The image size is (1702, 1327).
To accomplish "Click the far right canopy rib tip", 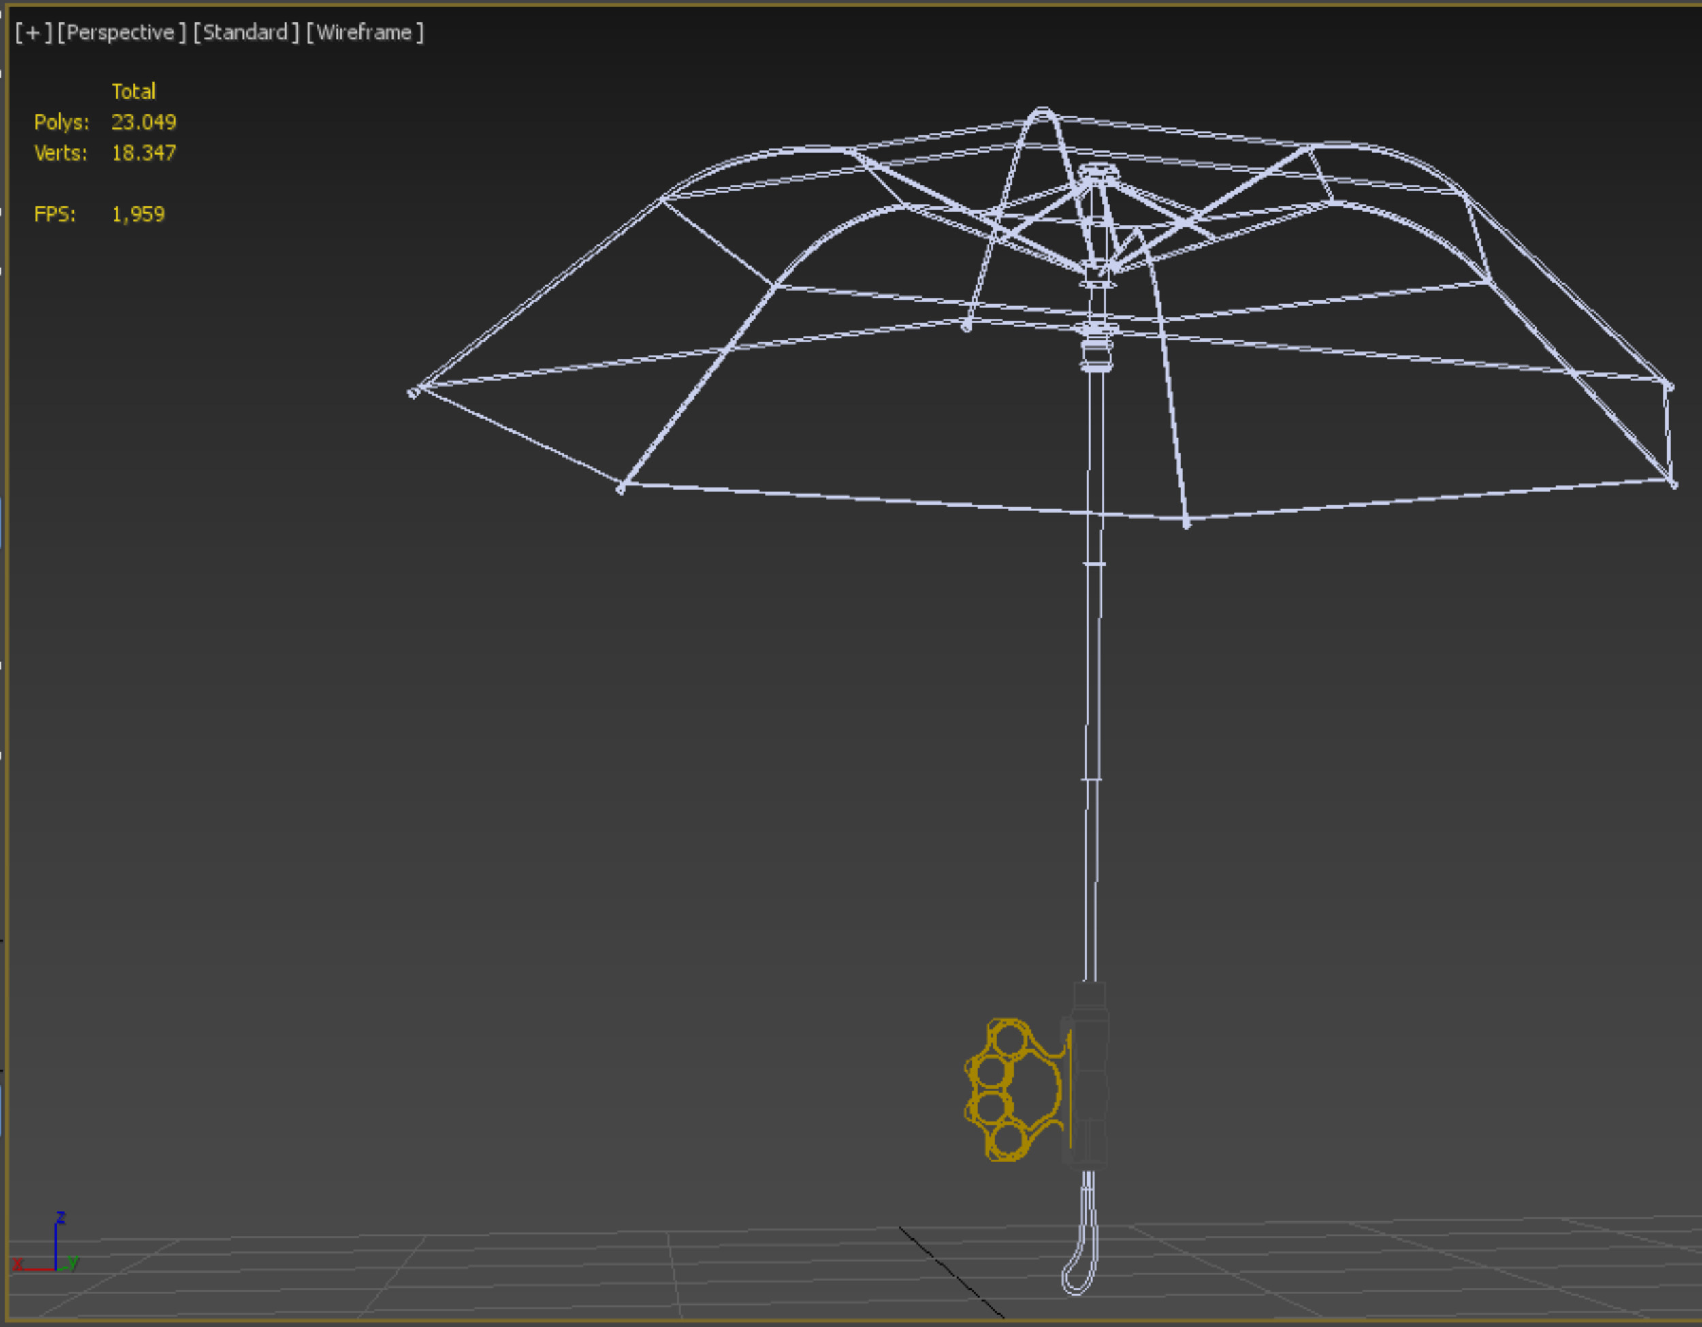I will coord(1673,484).
